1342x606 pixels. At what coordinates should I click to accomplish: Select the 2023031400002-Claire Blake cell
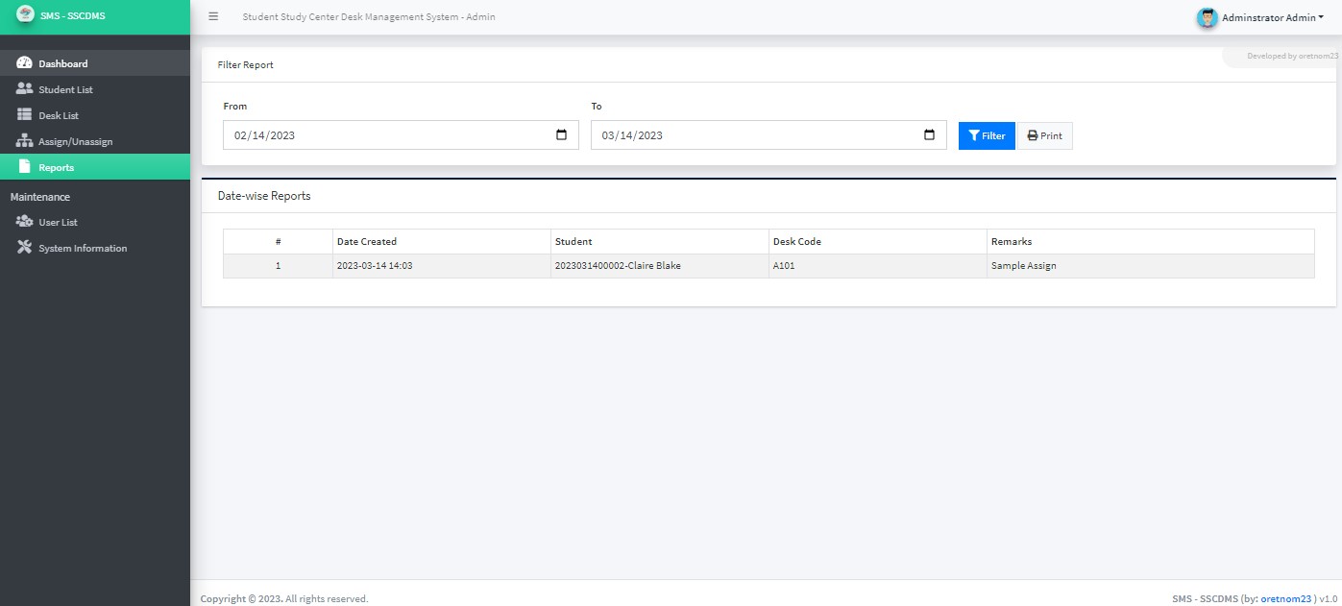pyautogui.click(x=660, y=266)
